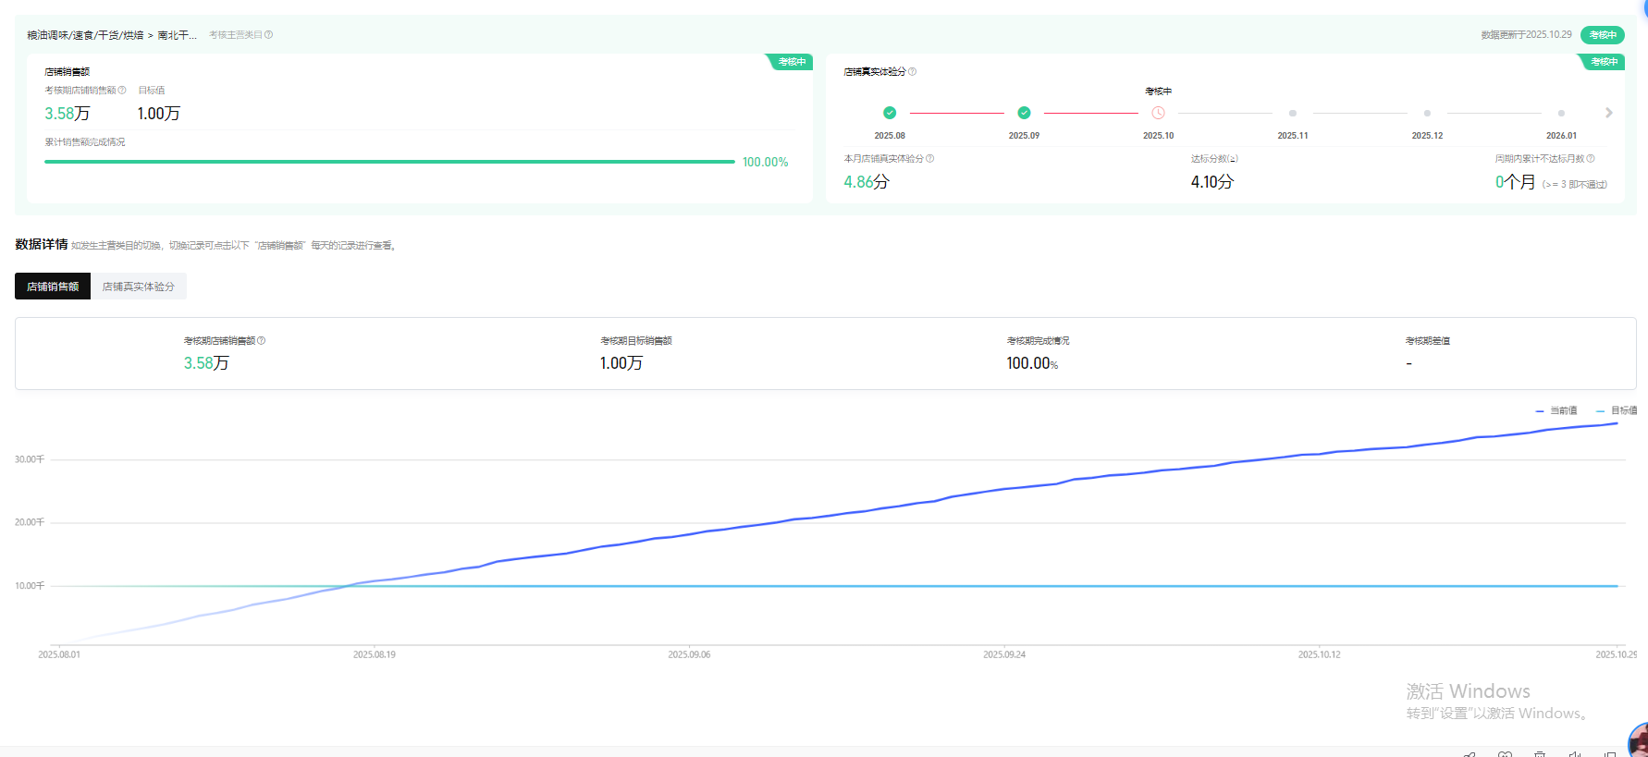Click help icon next to 周期内累计不达标月数
This screenshot has height=757, width=1648.
[1591, 159]
